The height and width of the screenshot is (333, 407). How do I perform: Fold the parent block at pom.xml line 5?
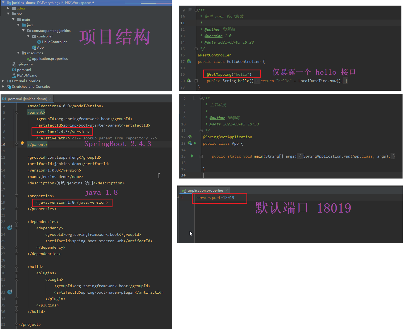pyautogui.click(x=16, y=112)
